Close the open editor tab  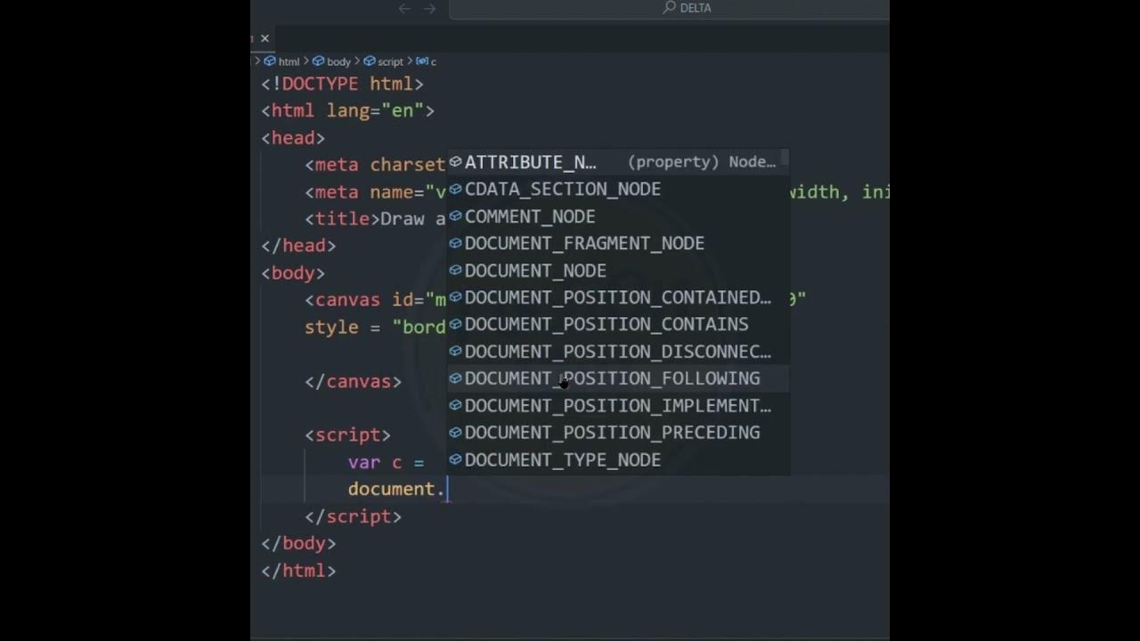pyautogui.click(x=265, y=38)
